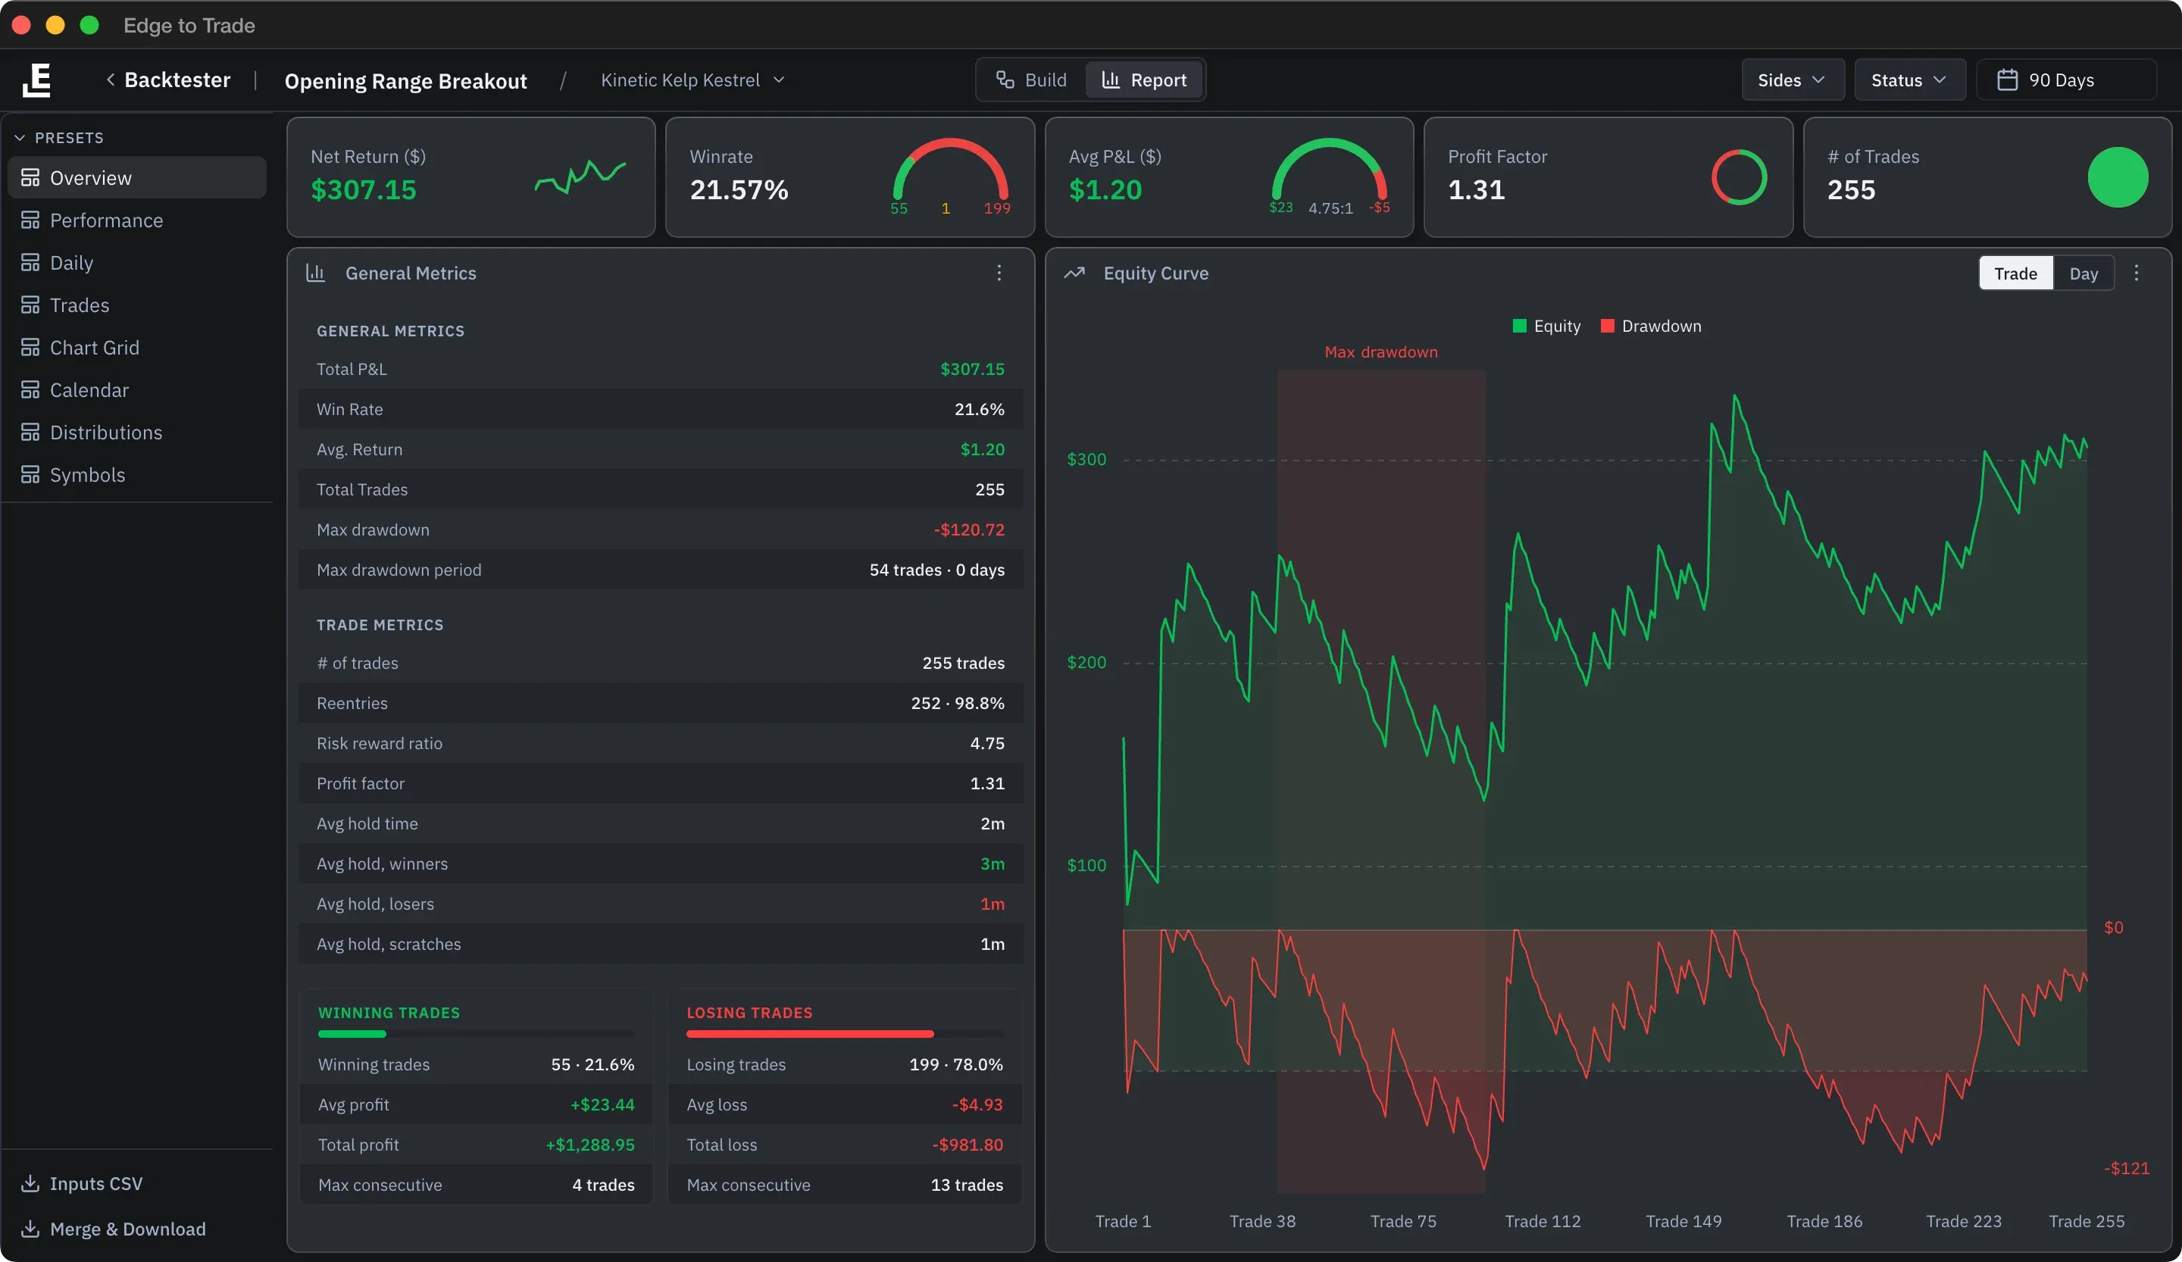This screenshot has width=2182, height=1262.
Task: Toggle the Drawdown legend series
Action: (1651, 326)
